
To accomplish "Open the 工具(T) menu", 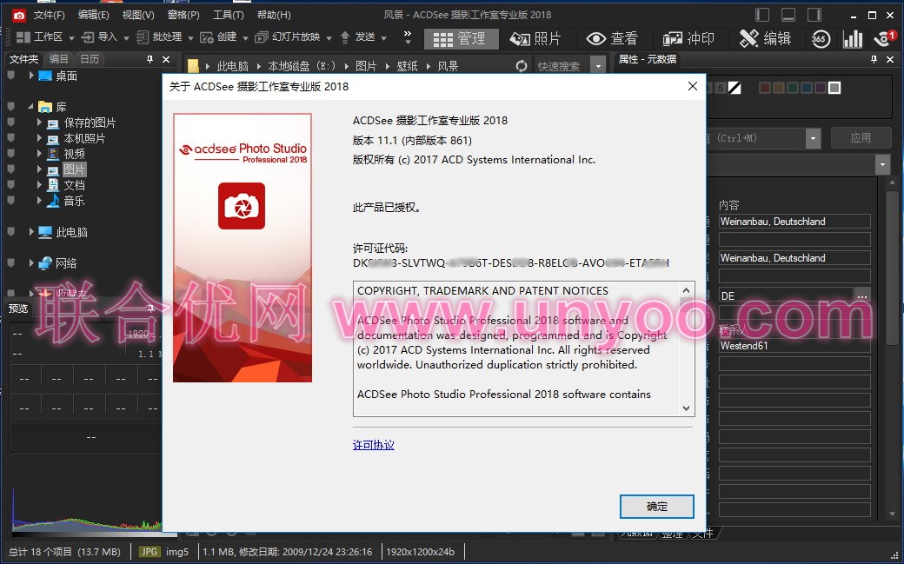I will pyautogui.click(x=228, y=15).
